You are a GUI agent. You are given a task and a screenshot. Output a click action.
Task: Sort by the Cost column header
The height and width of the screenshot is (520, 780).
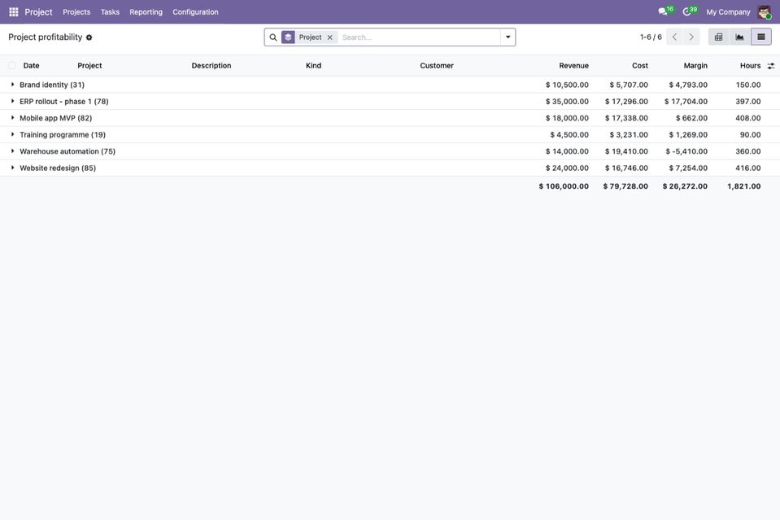click(x=640, y=66)
